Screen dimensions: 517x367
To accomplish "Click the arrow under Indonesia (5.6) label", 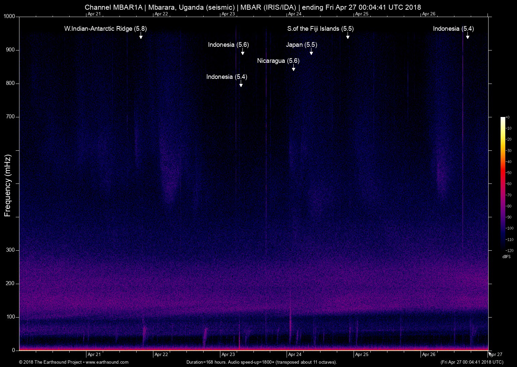I will tap(242, 51).
